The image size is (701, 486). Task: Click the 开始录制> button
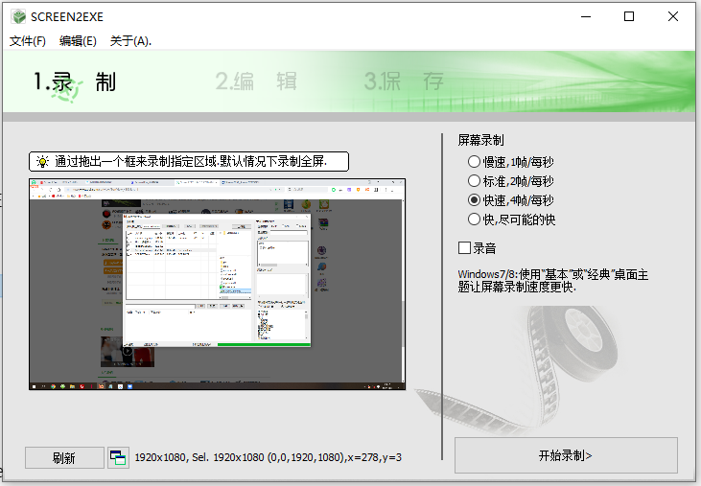click(x=566, y=455)
